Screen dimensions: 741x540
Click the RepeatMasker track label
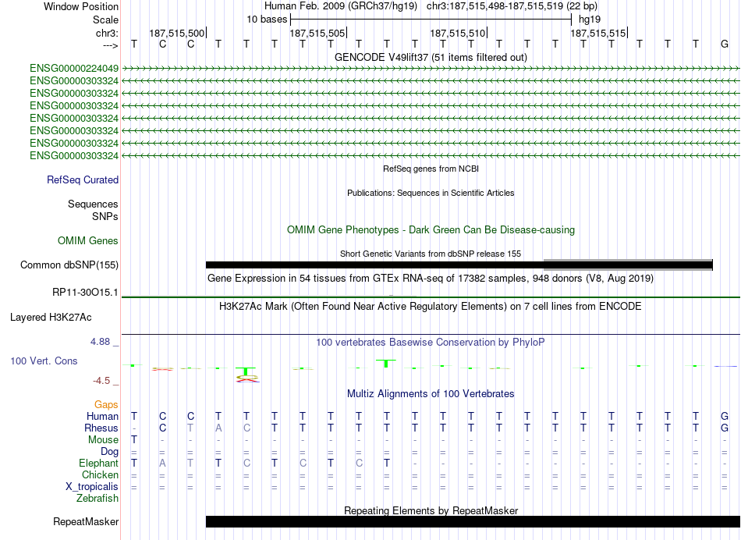(x=86, y=521)
